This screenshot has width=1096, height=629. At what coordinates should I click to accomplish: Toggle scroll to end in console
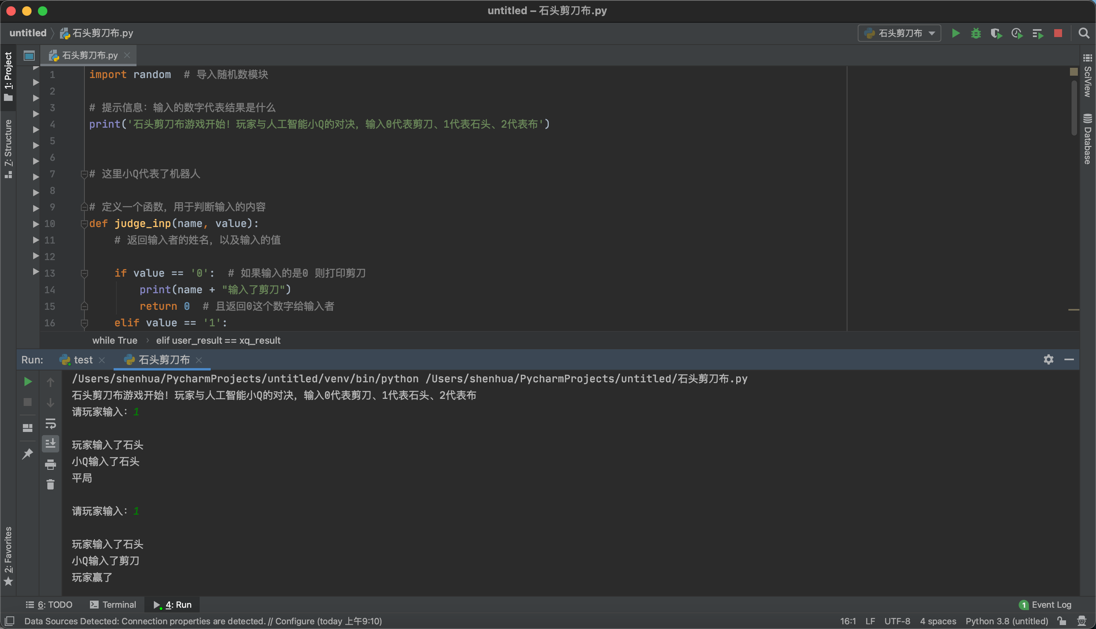tap(50, 444)
